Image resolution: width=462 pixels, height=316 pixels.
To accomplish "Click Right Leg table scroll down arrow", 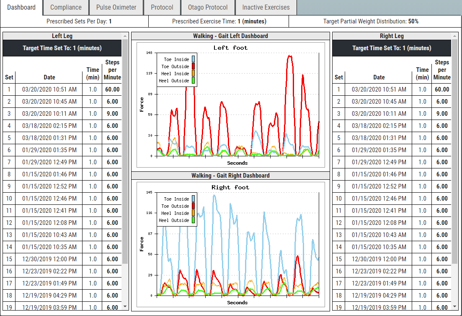I will (454, 306).
